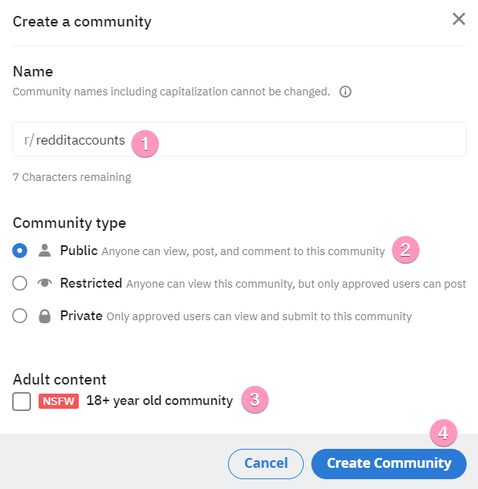Click the "r/" prefix in the name field

[29, 140]
